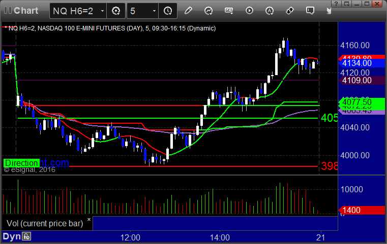
Task: Open the Direction website link
Action: click(36, 163)
